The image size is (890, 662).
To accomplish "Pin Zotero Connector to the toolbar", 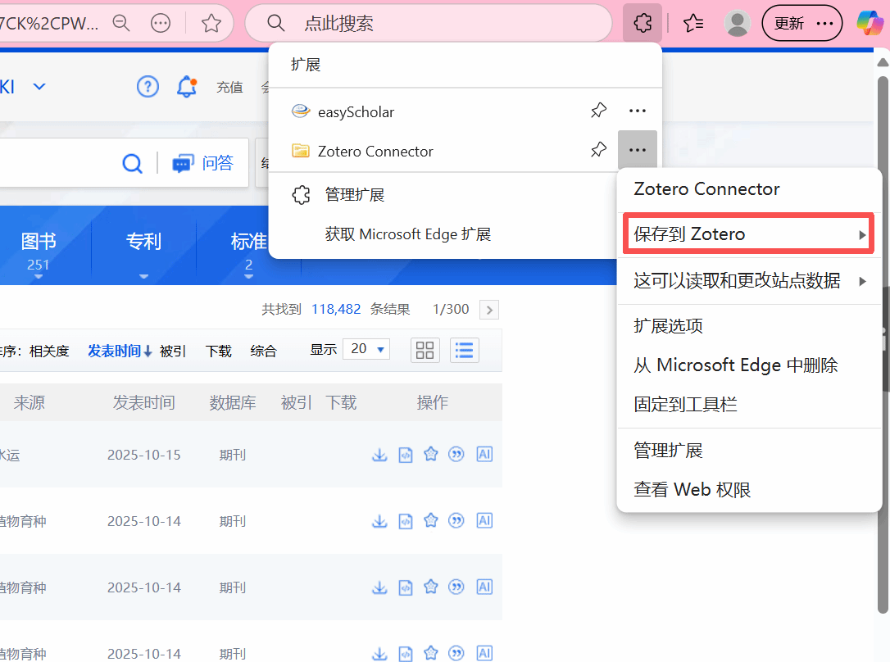I will (x=598, y=150).
